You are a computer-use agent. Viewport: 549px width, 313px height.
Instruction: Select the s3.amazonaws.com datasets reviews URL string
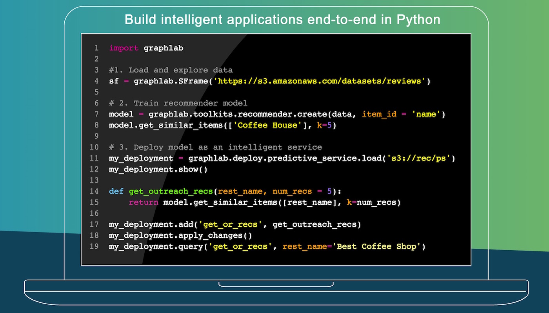point(320,81)
